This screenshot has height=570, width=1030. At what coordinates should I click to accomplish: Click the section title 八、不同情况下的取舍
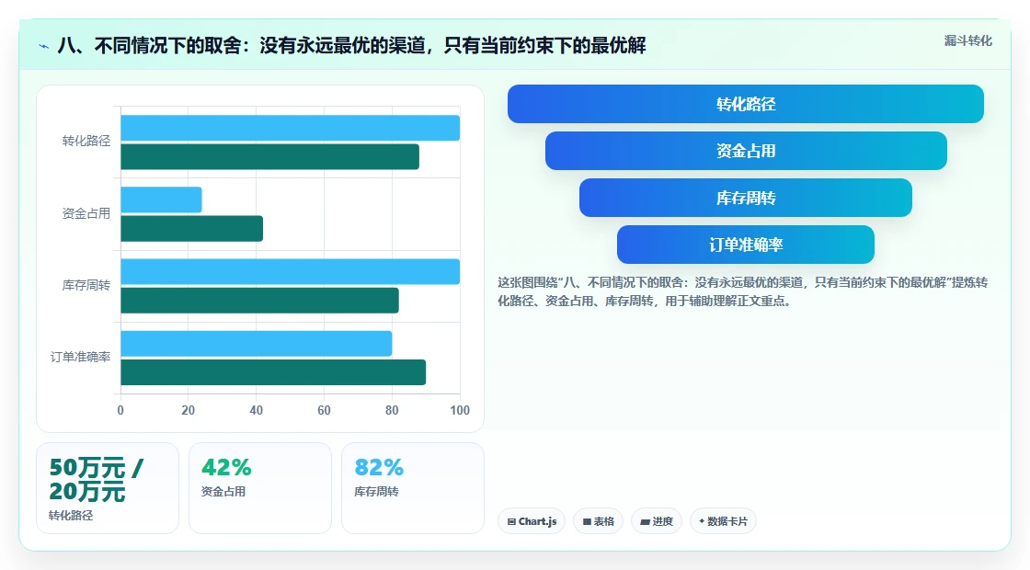pyautogui.click(x=351, y=45)
